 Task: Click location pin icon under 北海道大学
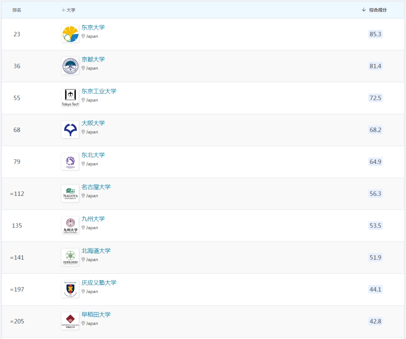pyautogui.click(x=83, y=259)
